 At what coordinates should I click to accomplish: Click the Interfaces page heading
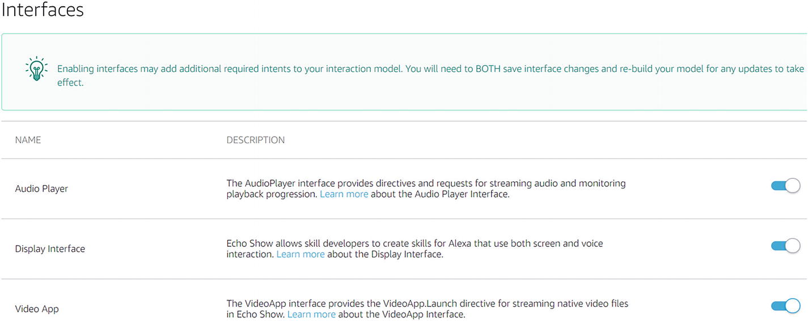pos(43,10)
